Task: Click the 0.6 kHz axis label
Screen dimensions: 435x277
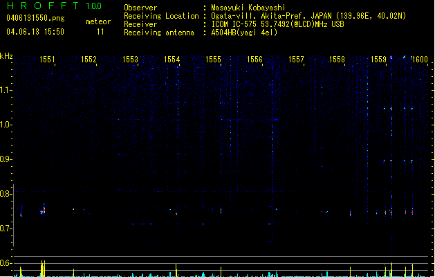Action: (6, 263)
